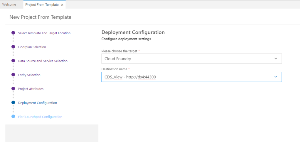300x142 pixels.
Task: Click the Entity Selection step circle
Action: pyautogui.click(x=13, y=75)
